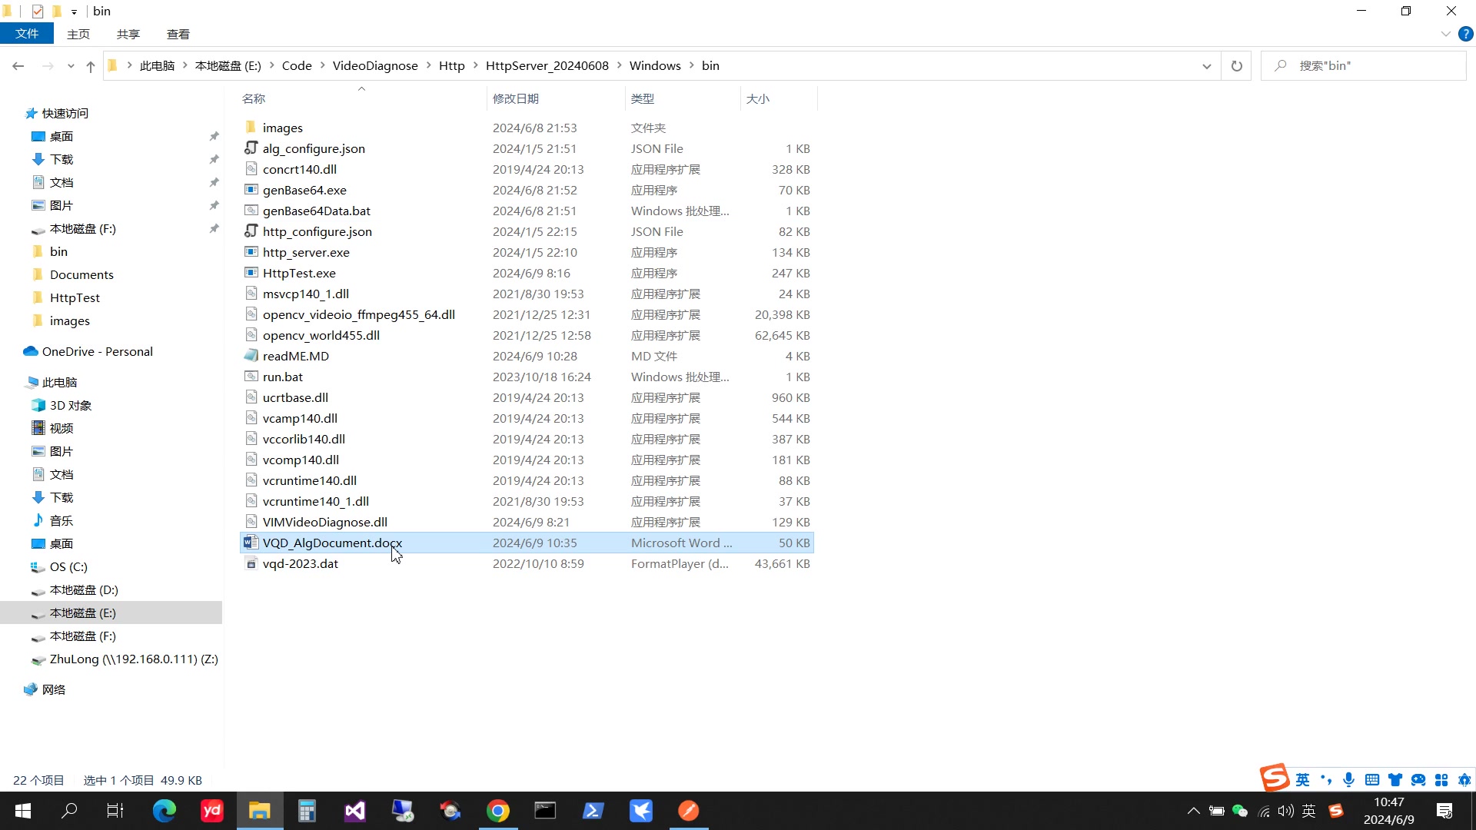Expand the ribbon chevron
1476x830 pixels.
pos(1445,34)
